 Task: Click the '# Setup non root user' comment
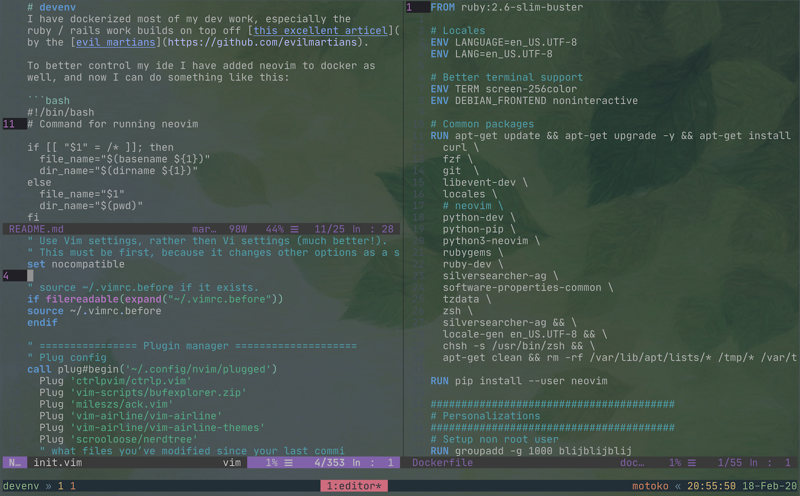coord(494,439)
